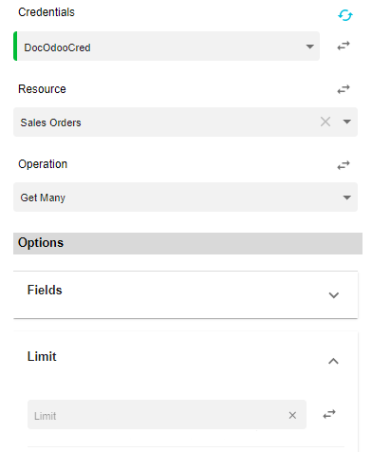This screenshot has width=372, height=452.
Task: Select the DocOdooCred credentials field
Action: pyautogui.click(x=166, y=46)
